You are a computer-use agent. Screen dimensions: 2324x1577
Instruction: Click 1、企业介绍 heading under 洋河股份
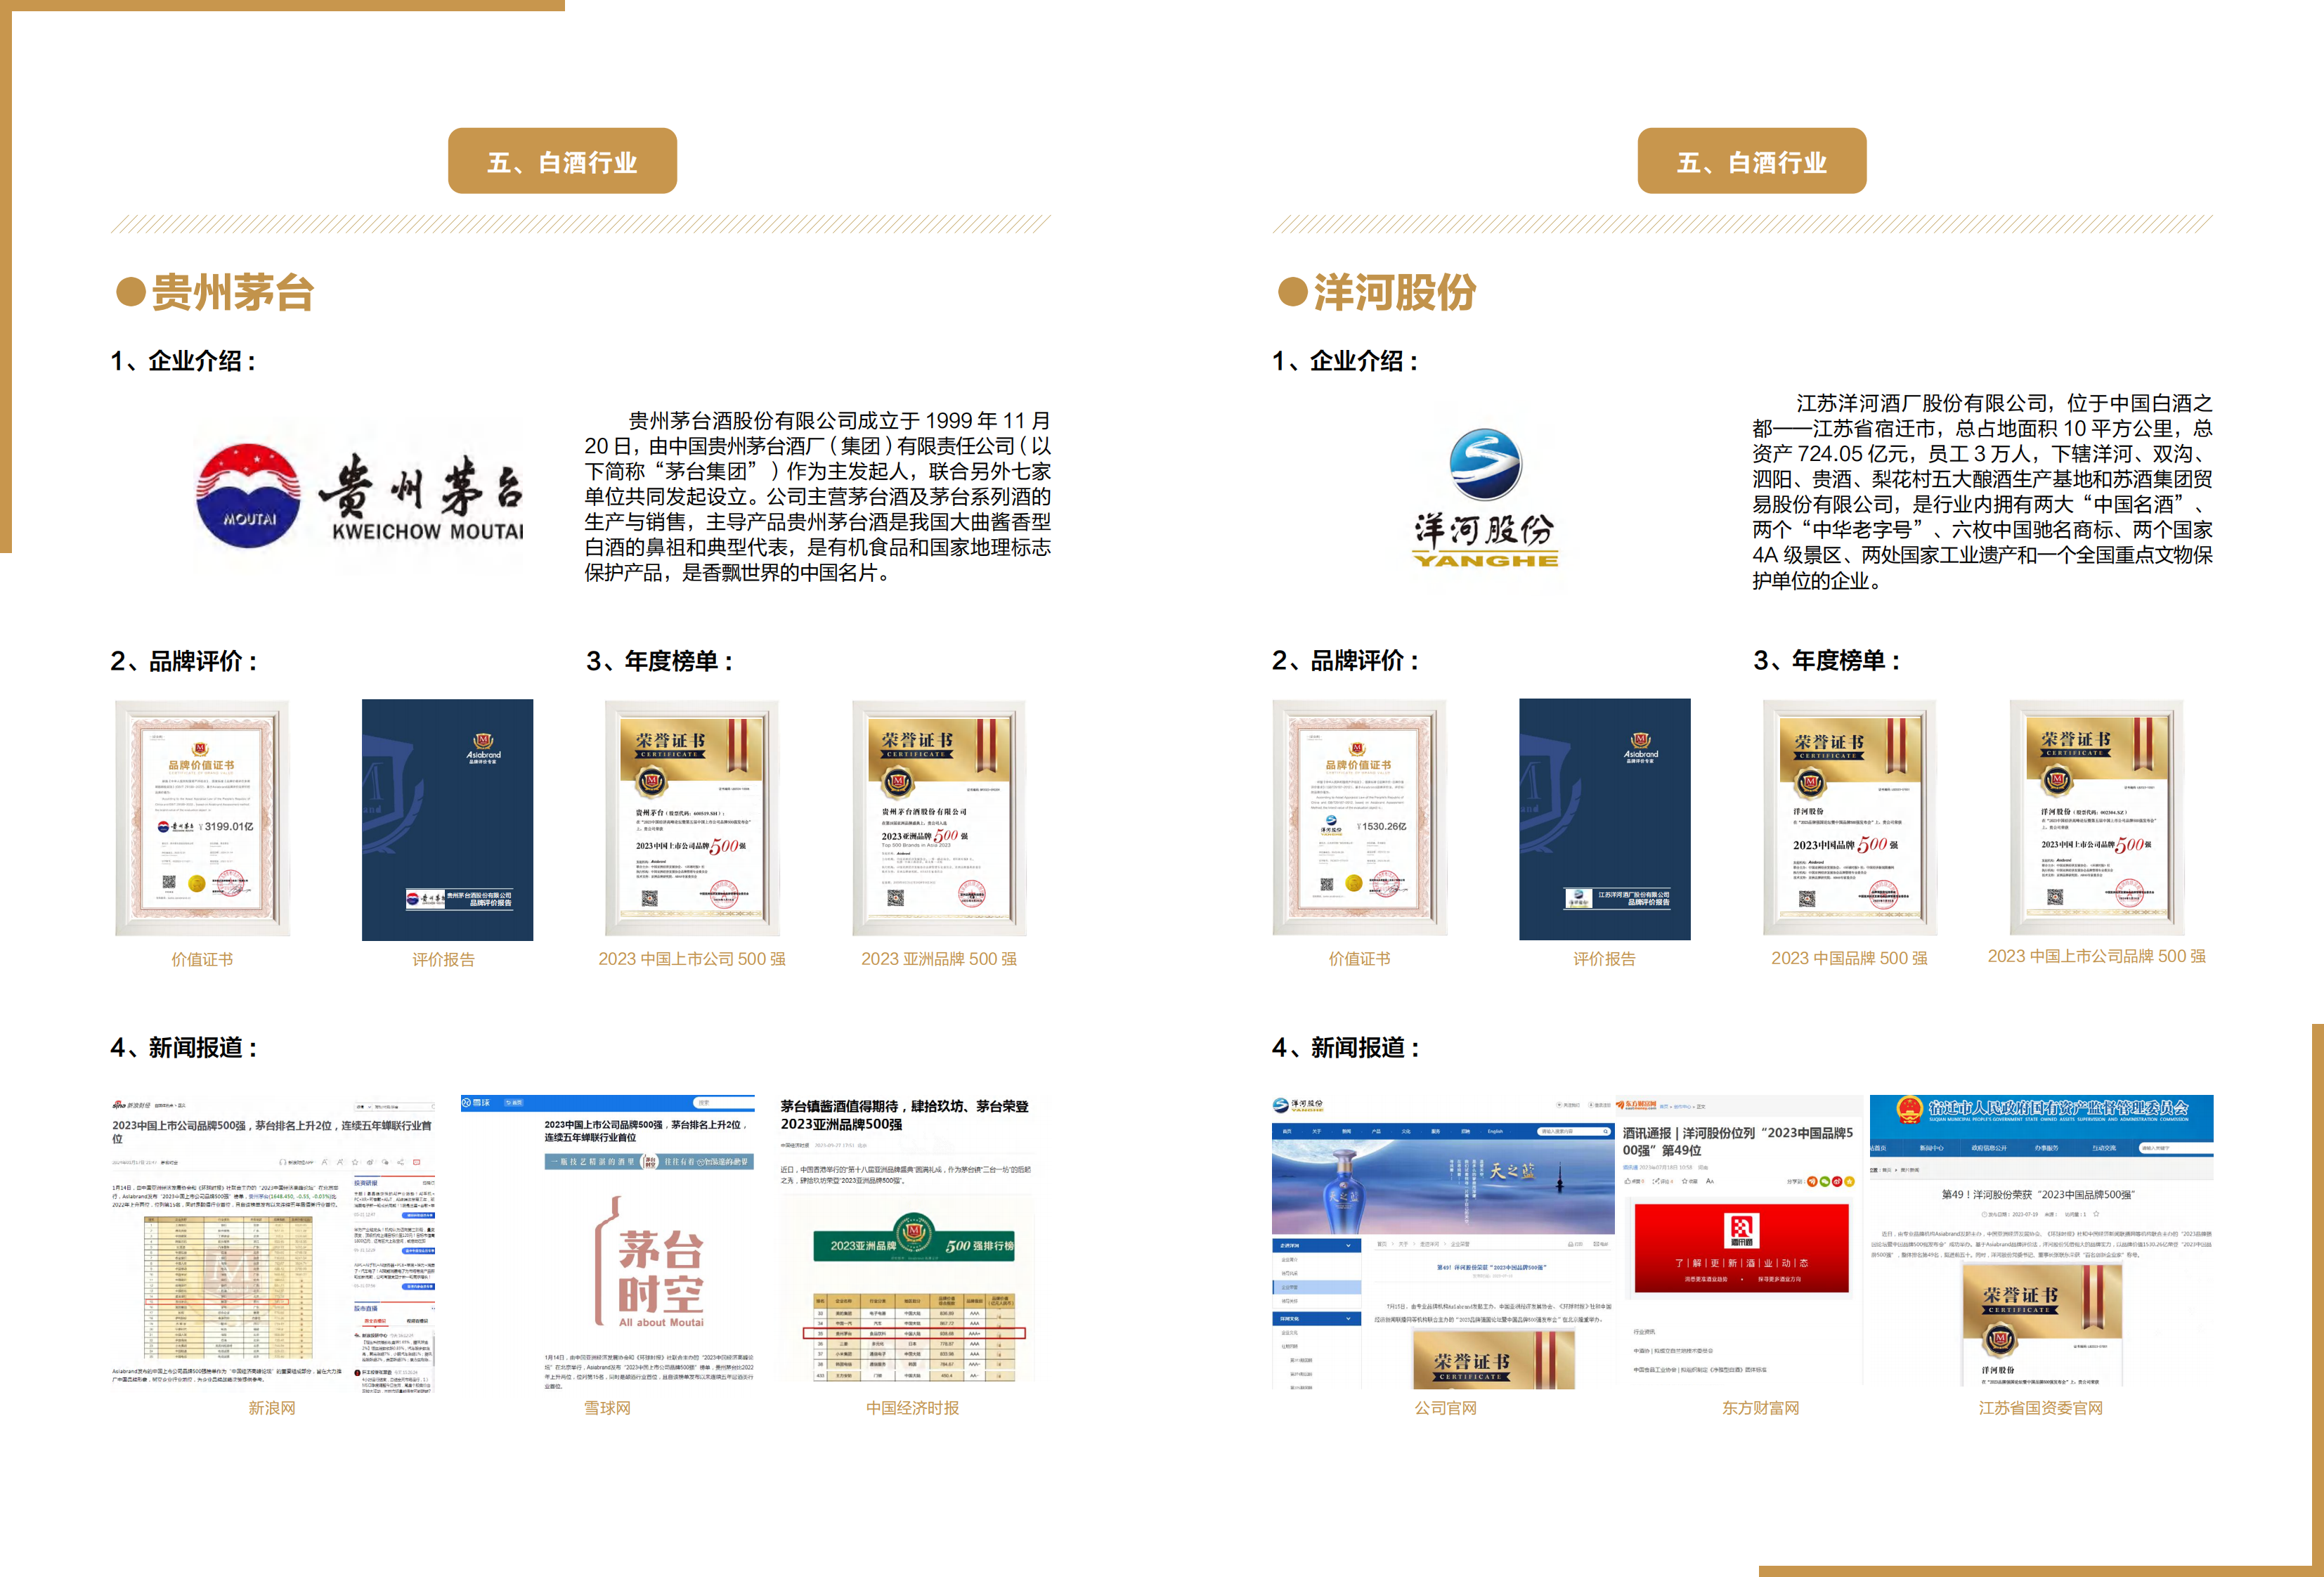pyautogui.click(x=1345, y=361)
